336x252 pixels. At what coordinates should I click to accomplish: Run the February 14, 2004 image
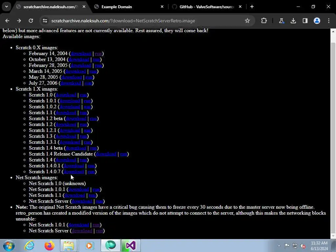pyautogui.click(x=98, y=53)
